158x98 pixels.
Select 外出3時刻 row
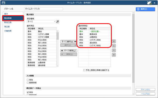tap(42, 51)
